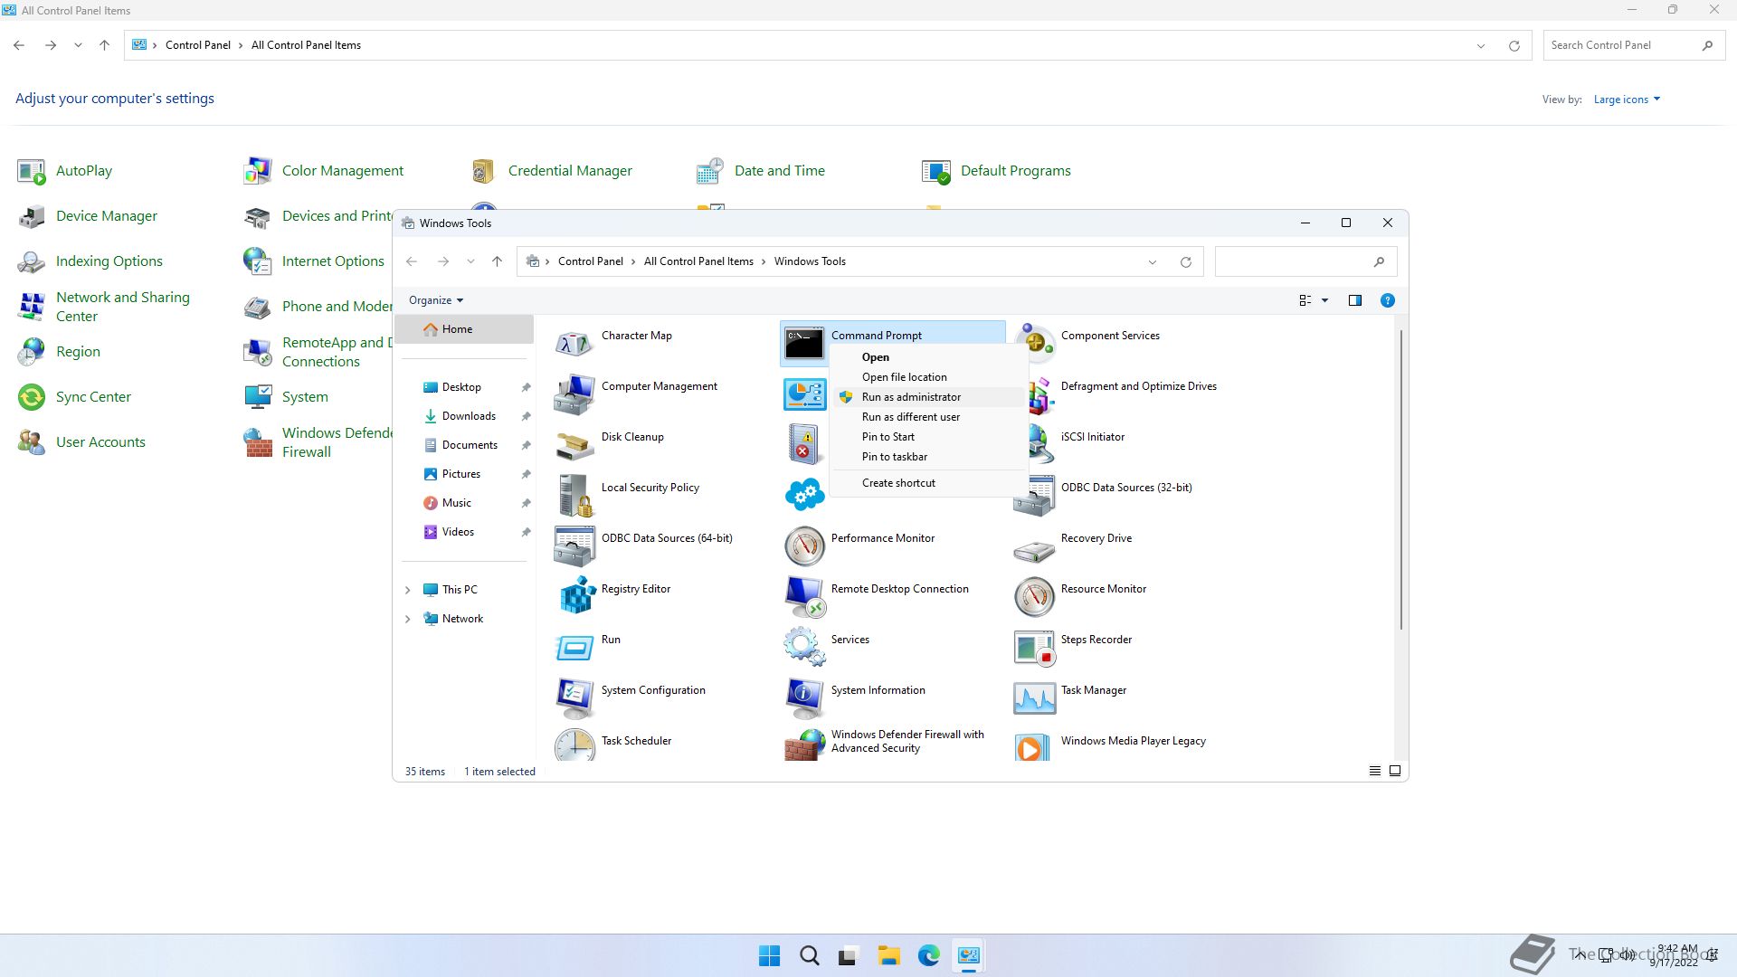Toggle the preview pane button in Windows Tools

(1354, 300)
